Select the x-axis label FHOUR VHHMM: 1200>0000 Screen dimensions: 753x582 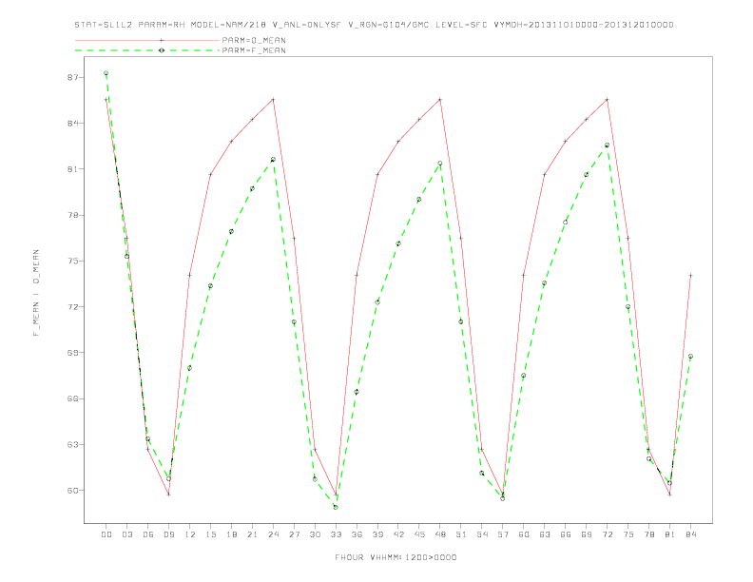pos(396,557)
